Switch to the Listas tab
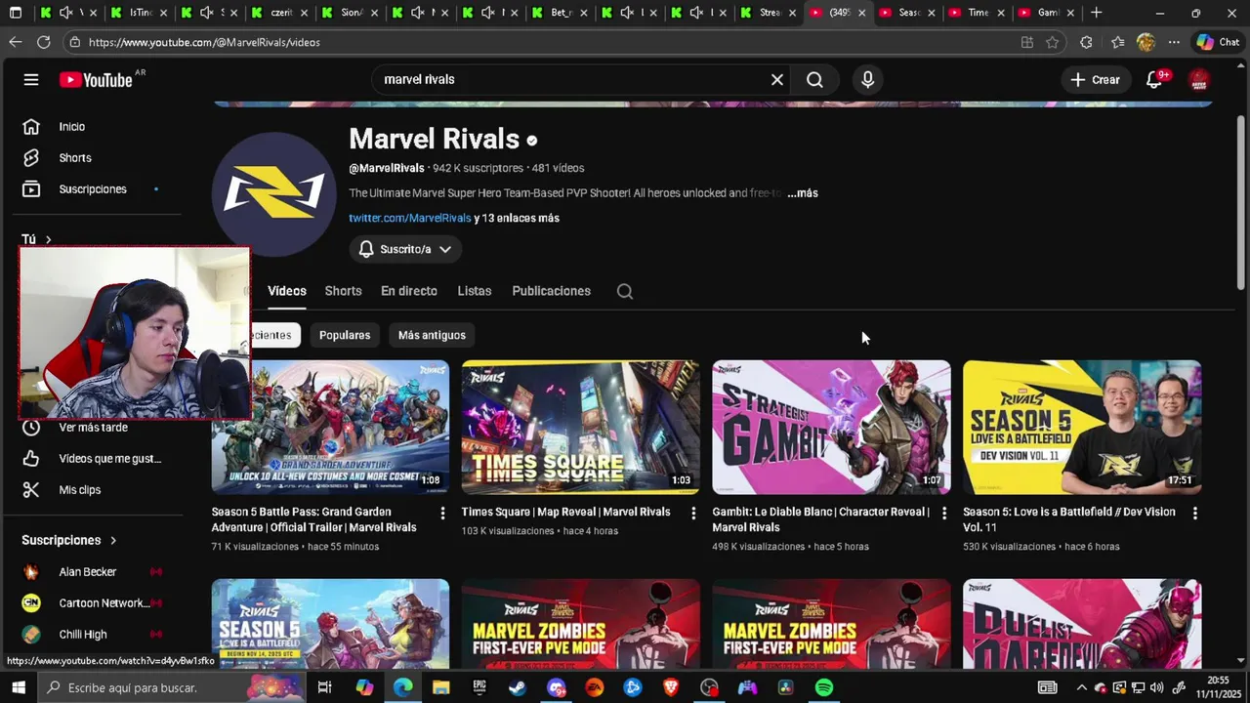 (475, 291)
